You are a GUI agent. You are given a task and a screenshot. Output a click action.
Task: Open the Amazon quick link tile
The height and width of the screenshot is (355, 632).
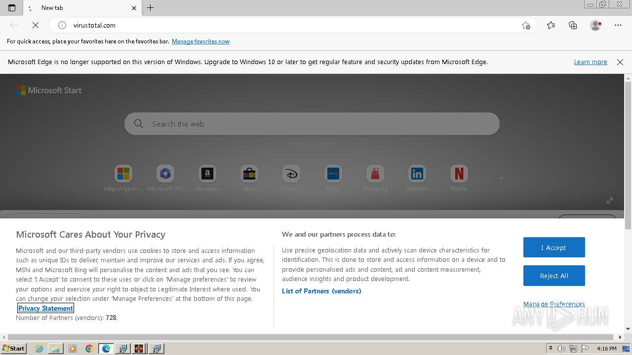(x=207, y=178)
